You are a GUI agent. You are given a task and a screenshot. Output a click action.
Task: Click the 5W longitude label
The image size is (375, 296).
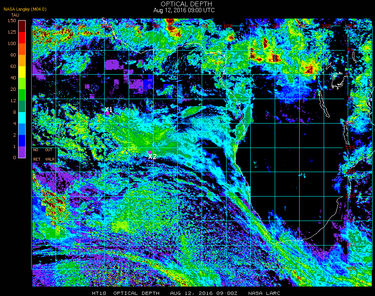(x=156, y=26)
